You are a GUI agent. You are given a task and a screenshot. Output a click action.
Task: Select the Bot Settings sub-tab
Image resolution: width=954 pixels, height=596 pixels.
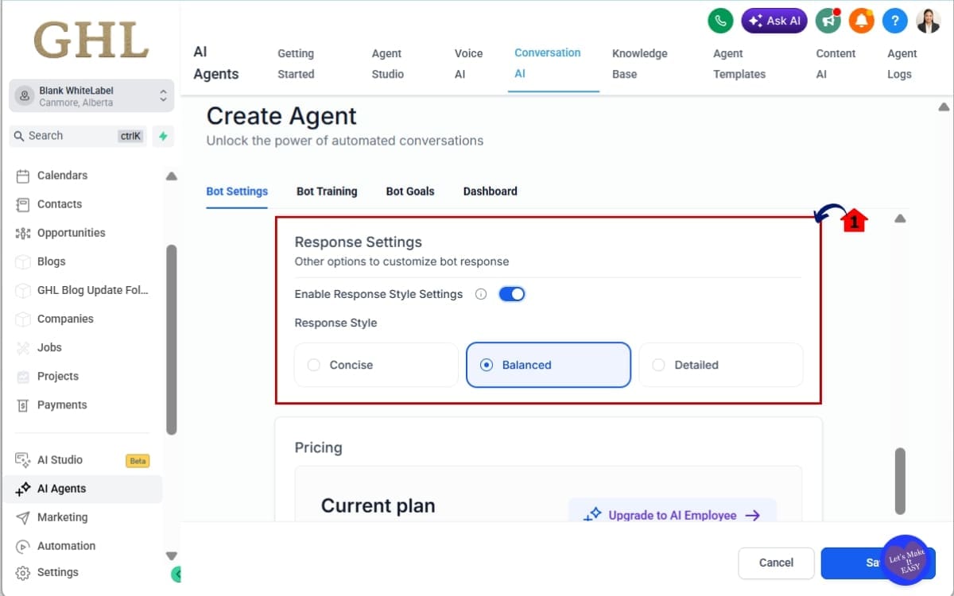237,192
